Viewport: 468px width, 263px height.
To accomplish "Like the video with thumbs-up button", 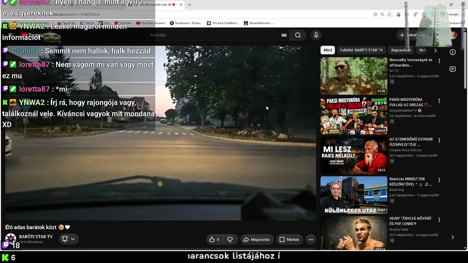I will 214,240.
